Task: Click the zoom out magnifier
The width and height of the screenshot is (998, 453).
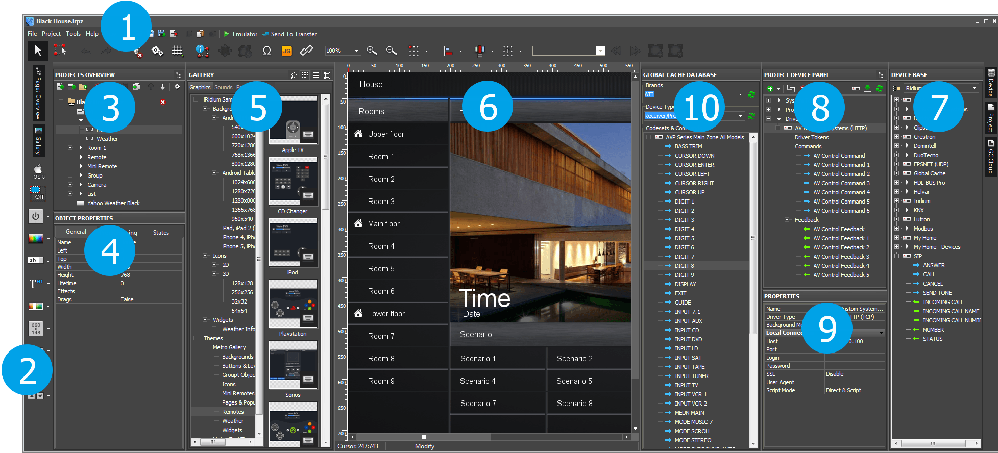Action: [x=392, y=51]
